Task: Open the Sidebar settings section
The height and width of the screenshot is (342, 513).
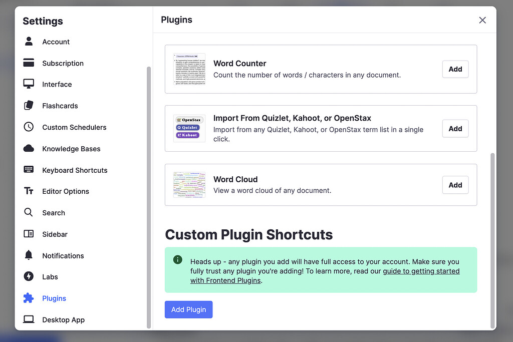Action: [x=55, y=234]
